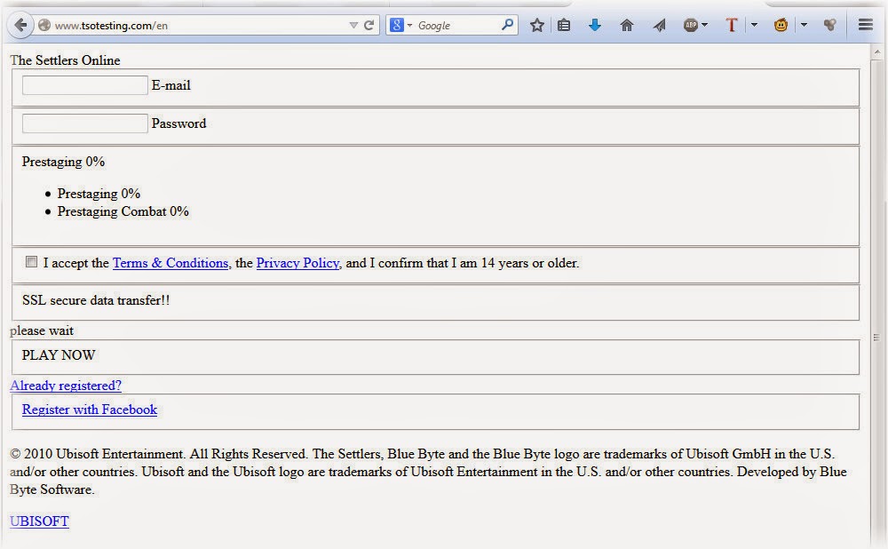Click 'SSL secure data transfer!!' text

(96, 300)
